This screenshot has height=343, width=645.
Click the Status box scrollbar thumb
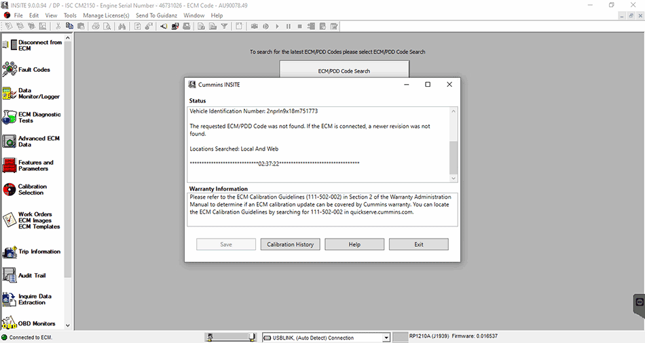pyautogui.click(x=454, y=158)
